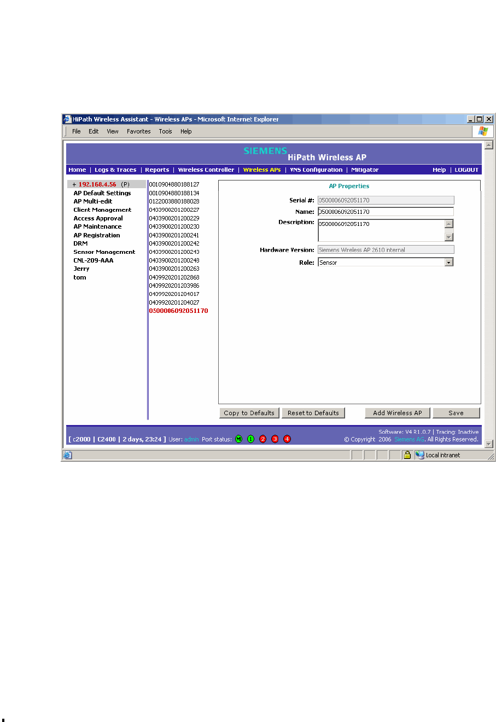Open Sensor Management
Viewport: 496px width, 722px height.
click(x=104, y=252)
